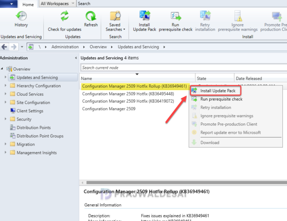287x221 pixels.
Task: Choose Run prerequisite check in context menu
Action: [235, 99]
